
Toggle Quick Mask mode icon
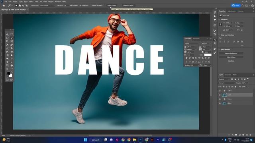(x=7, y=79)
